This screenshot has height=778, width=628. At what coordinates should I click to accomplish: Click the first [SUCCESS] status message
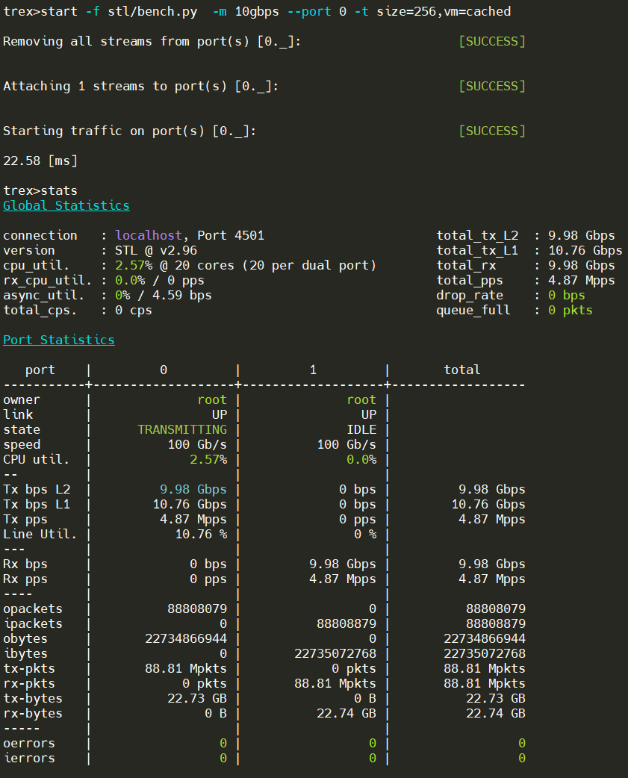(x=491, y=41)
